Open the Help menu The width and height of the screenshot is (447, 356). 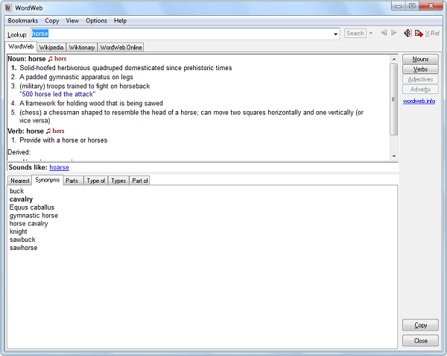(x=120, y=21)
